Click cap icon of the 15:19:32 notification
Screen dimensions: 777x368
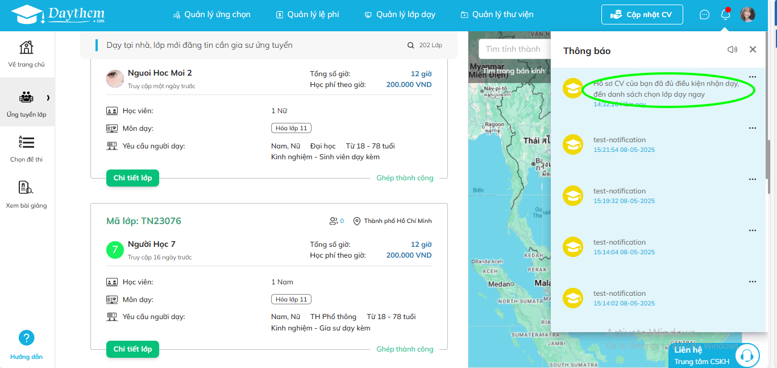coord(572,195)
